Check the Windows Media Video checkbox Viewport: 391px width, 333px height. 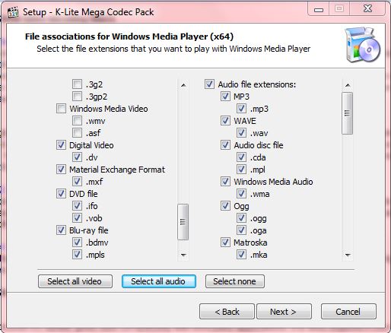coord(61,109)
